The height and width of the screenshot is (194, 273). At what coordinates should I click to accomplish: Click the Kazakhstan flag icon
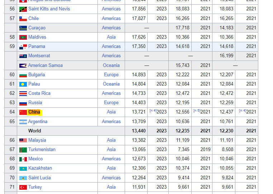click(x=23, y=169)
